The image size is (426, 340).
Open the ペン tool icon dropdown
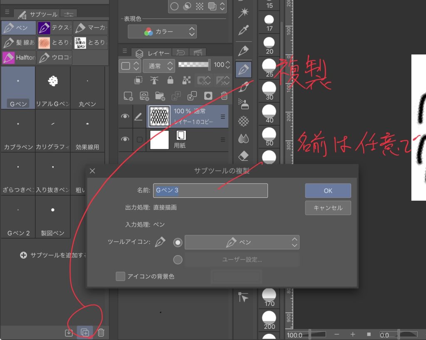click(x=242, y=242)
